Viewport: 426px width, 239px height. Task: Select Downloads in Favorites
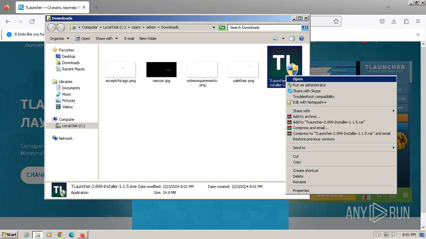click(71, 63)
